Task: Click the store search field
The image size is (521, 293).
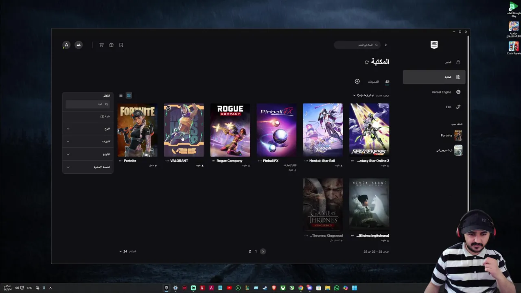Action: [x=357, y=45]
